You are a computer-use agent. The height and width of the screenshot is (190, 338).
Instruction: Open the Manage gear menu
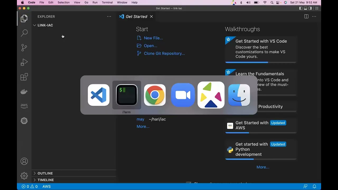pos(24,175)
